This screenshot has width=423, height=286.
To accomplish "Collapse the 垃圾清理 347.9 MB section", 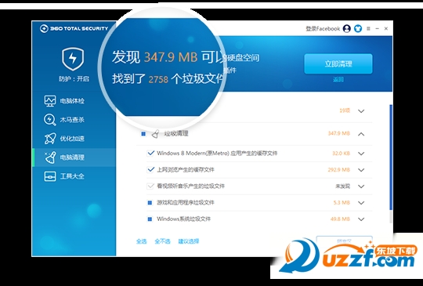I will coord(361,134).
